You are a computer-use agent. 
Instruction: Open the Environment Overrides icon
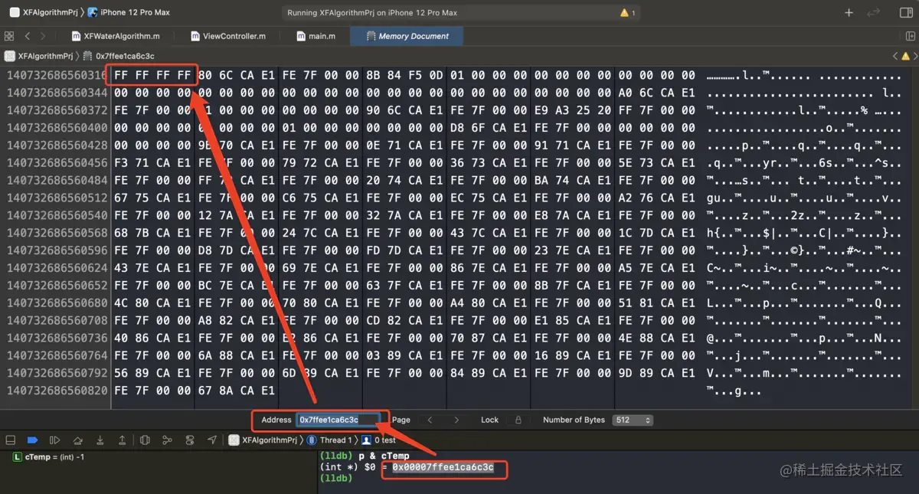click(190, 440)
